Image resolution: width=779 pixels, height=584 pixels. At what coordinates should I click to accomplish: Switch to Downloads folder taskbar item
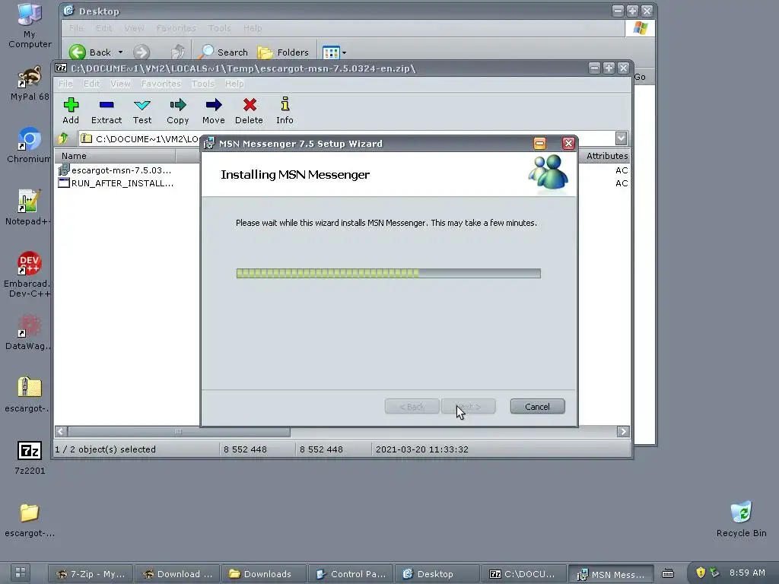click(264, 573)
